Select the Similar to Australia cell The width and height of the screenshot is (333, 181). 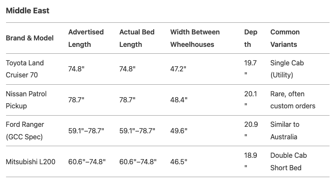coord(285,131)
